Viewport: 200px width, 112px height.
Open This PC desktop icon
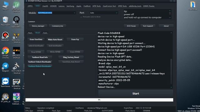(x=5, y=6)
